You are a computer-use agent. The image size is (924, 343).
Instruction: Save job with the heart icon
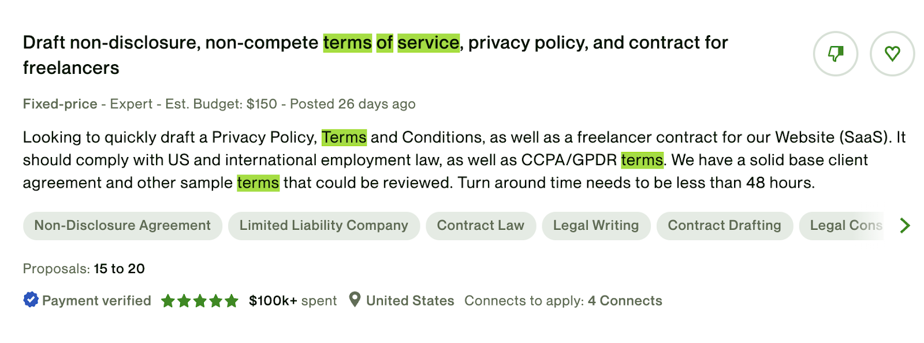(x=892, y=54)
